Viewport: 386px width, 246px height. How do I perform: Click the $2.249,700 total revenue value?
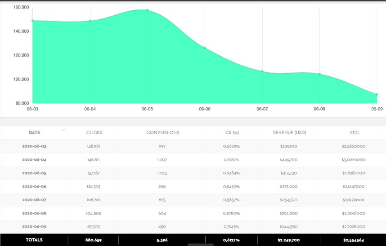289,240
